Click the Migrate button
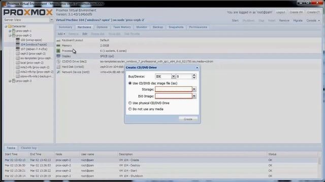The width and height of the screenshot is (325, 182). point(298,20)
